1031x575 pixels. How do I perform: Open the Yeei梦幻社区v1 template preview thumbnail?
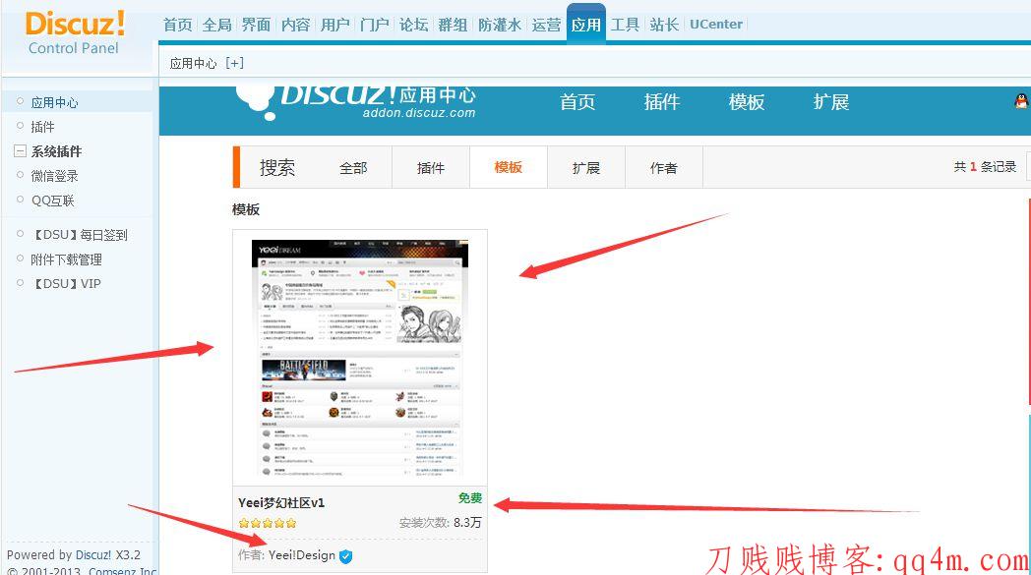360,358
